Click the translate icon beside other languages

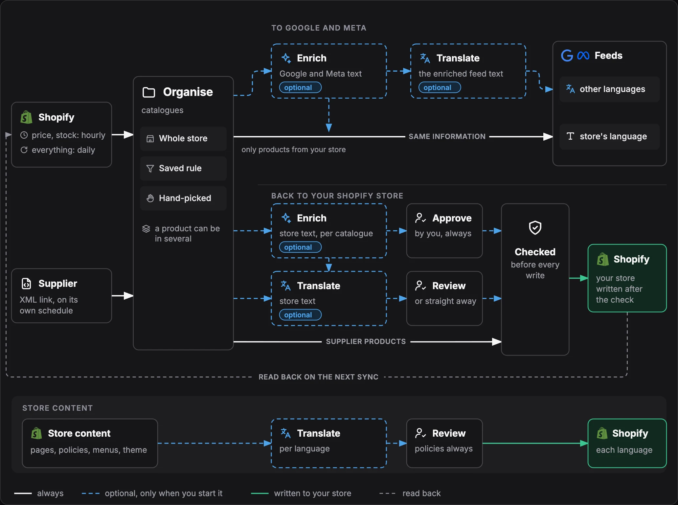pos(570,89)
